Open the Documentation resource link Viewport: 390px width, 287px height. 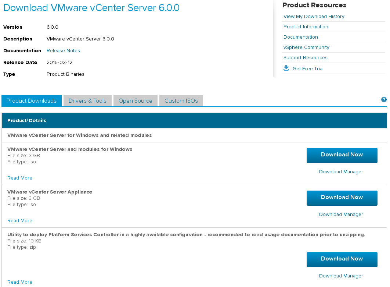[x=300, y=37]
